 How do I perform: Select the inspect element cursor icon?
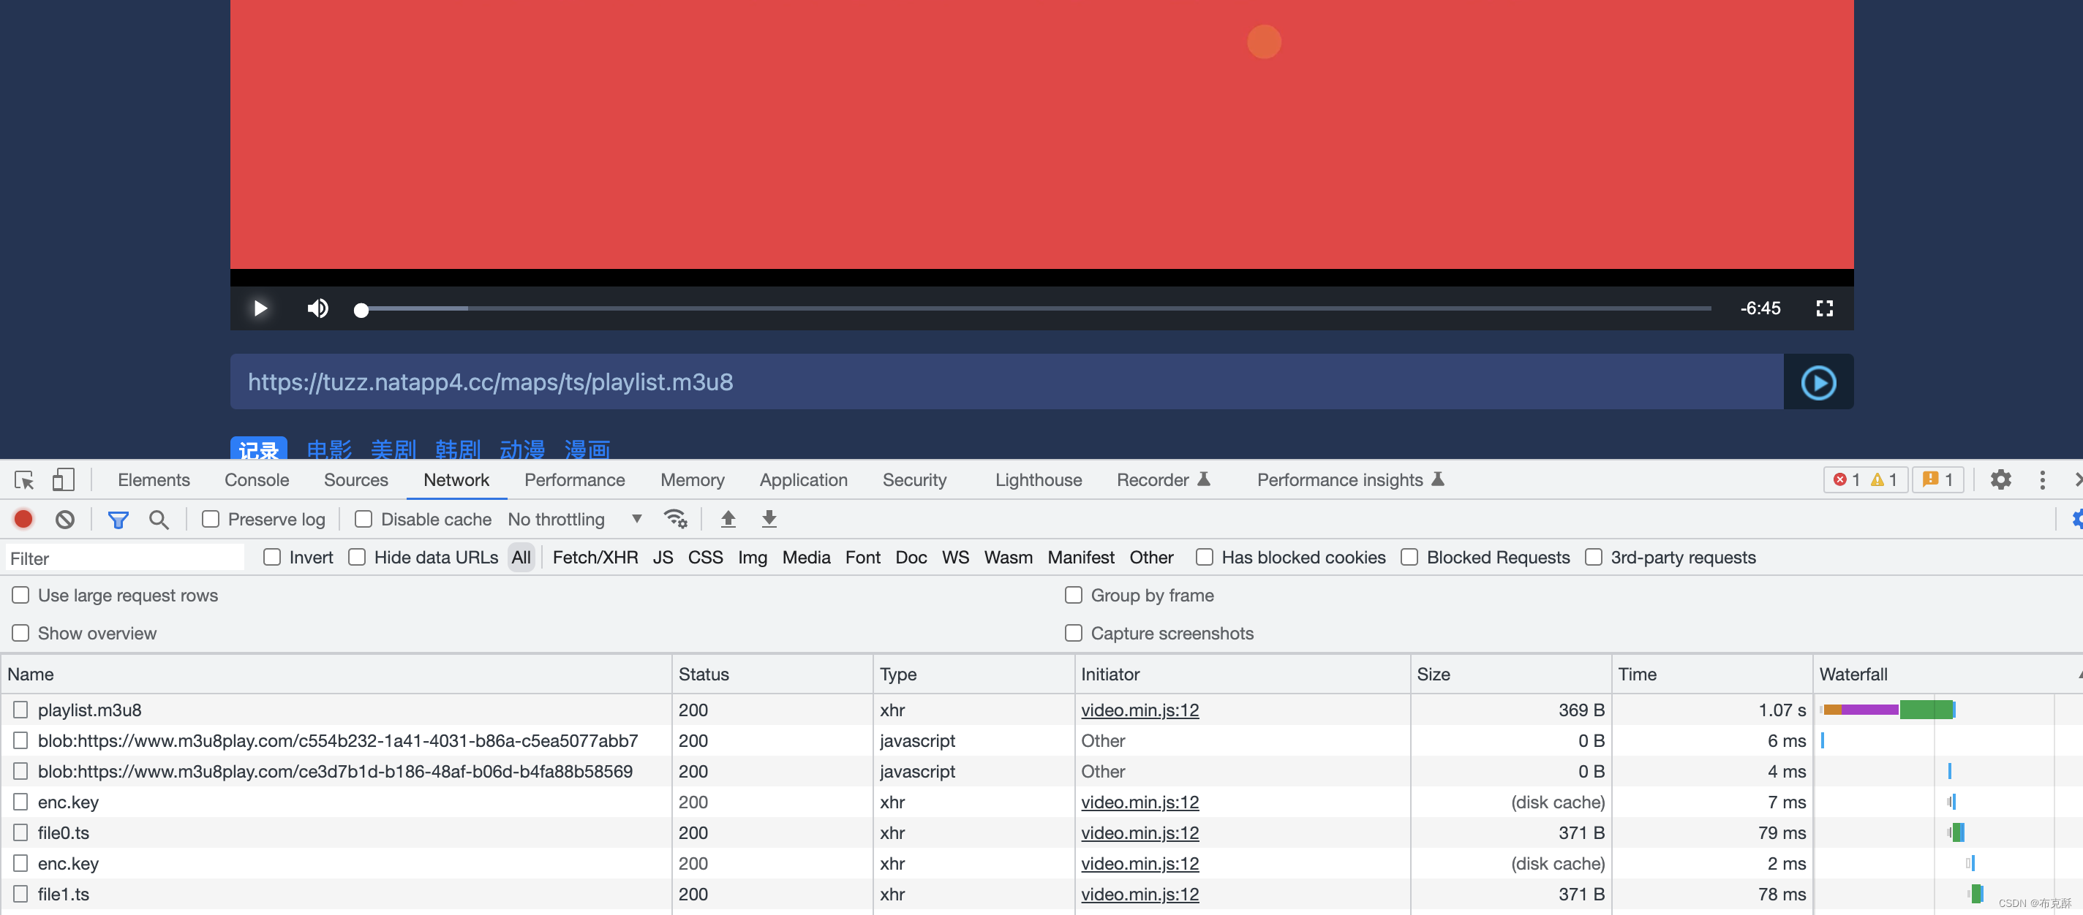pos(24,480)
